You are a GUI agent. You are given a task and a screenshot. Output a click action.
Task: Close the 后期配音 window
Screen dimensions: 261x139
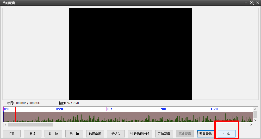(x=258, y=3)
